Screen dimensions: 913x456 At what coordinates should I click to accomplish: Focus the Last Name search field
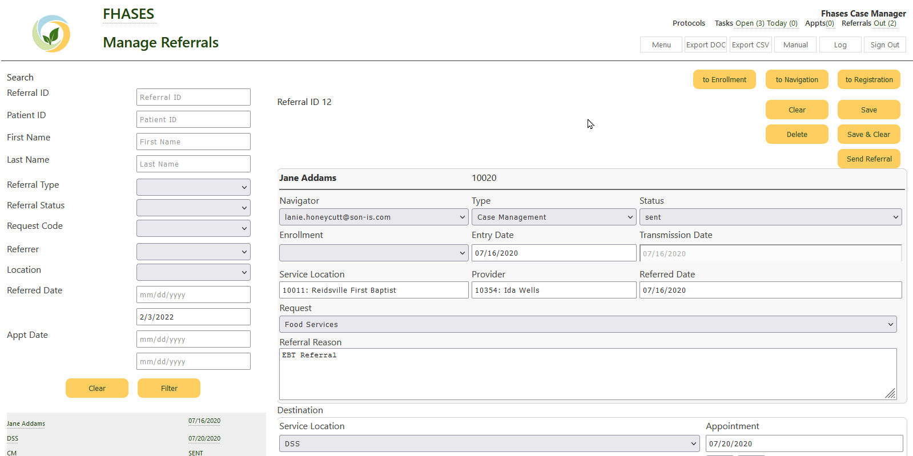[194, 164]
